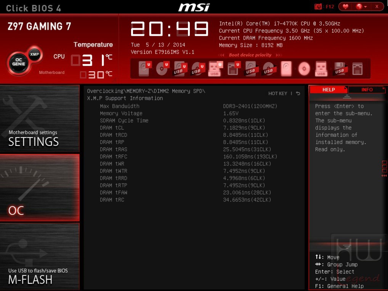Select the UEFI USB optical disc boot icon
388x291 pixels.
pyautogui.click(x=198, y=69)
